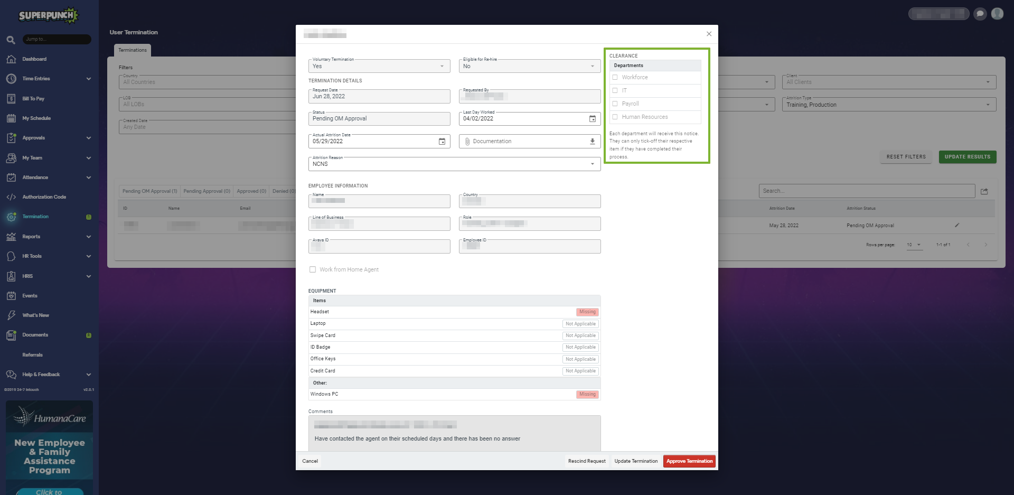Click the Termination gear icon

coord(11,217)
